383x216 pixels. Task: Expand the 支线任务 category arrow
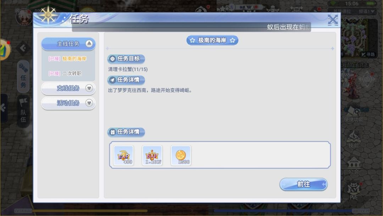click(x=89, y=88)
